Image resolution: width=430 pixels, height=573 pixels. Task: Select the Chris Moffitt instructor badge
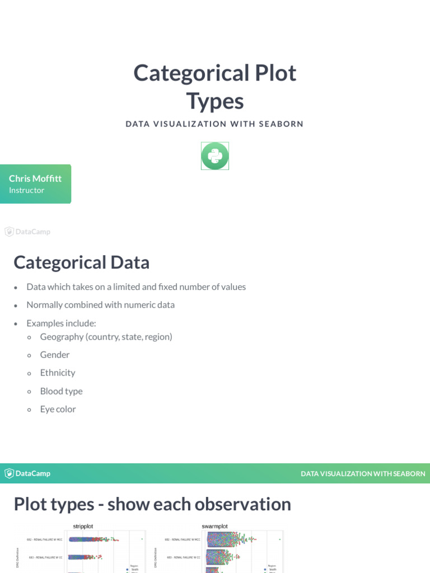pyautogui.click(x=35, y=184)
